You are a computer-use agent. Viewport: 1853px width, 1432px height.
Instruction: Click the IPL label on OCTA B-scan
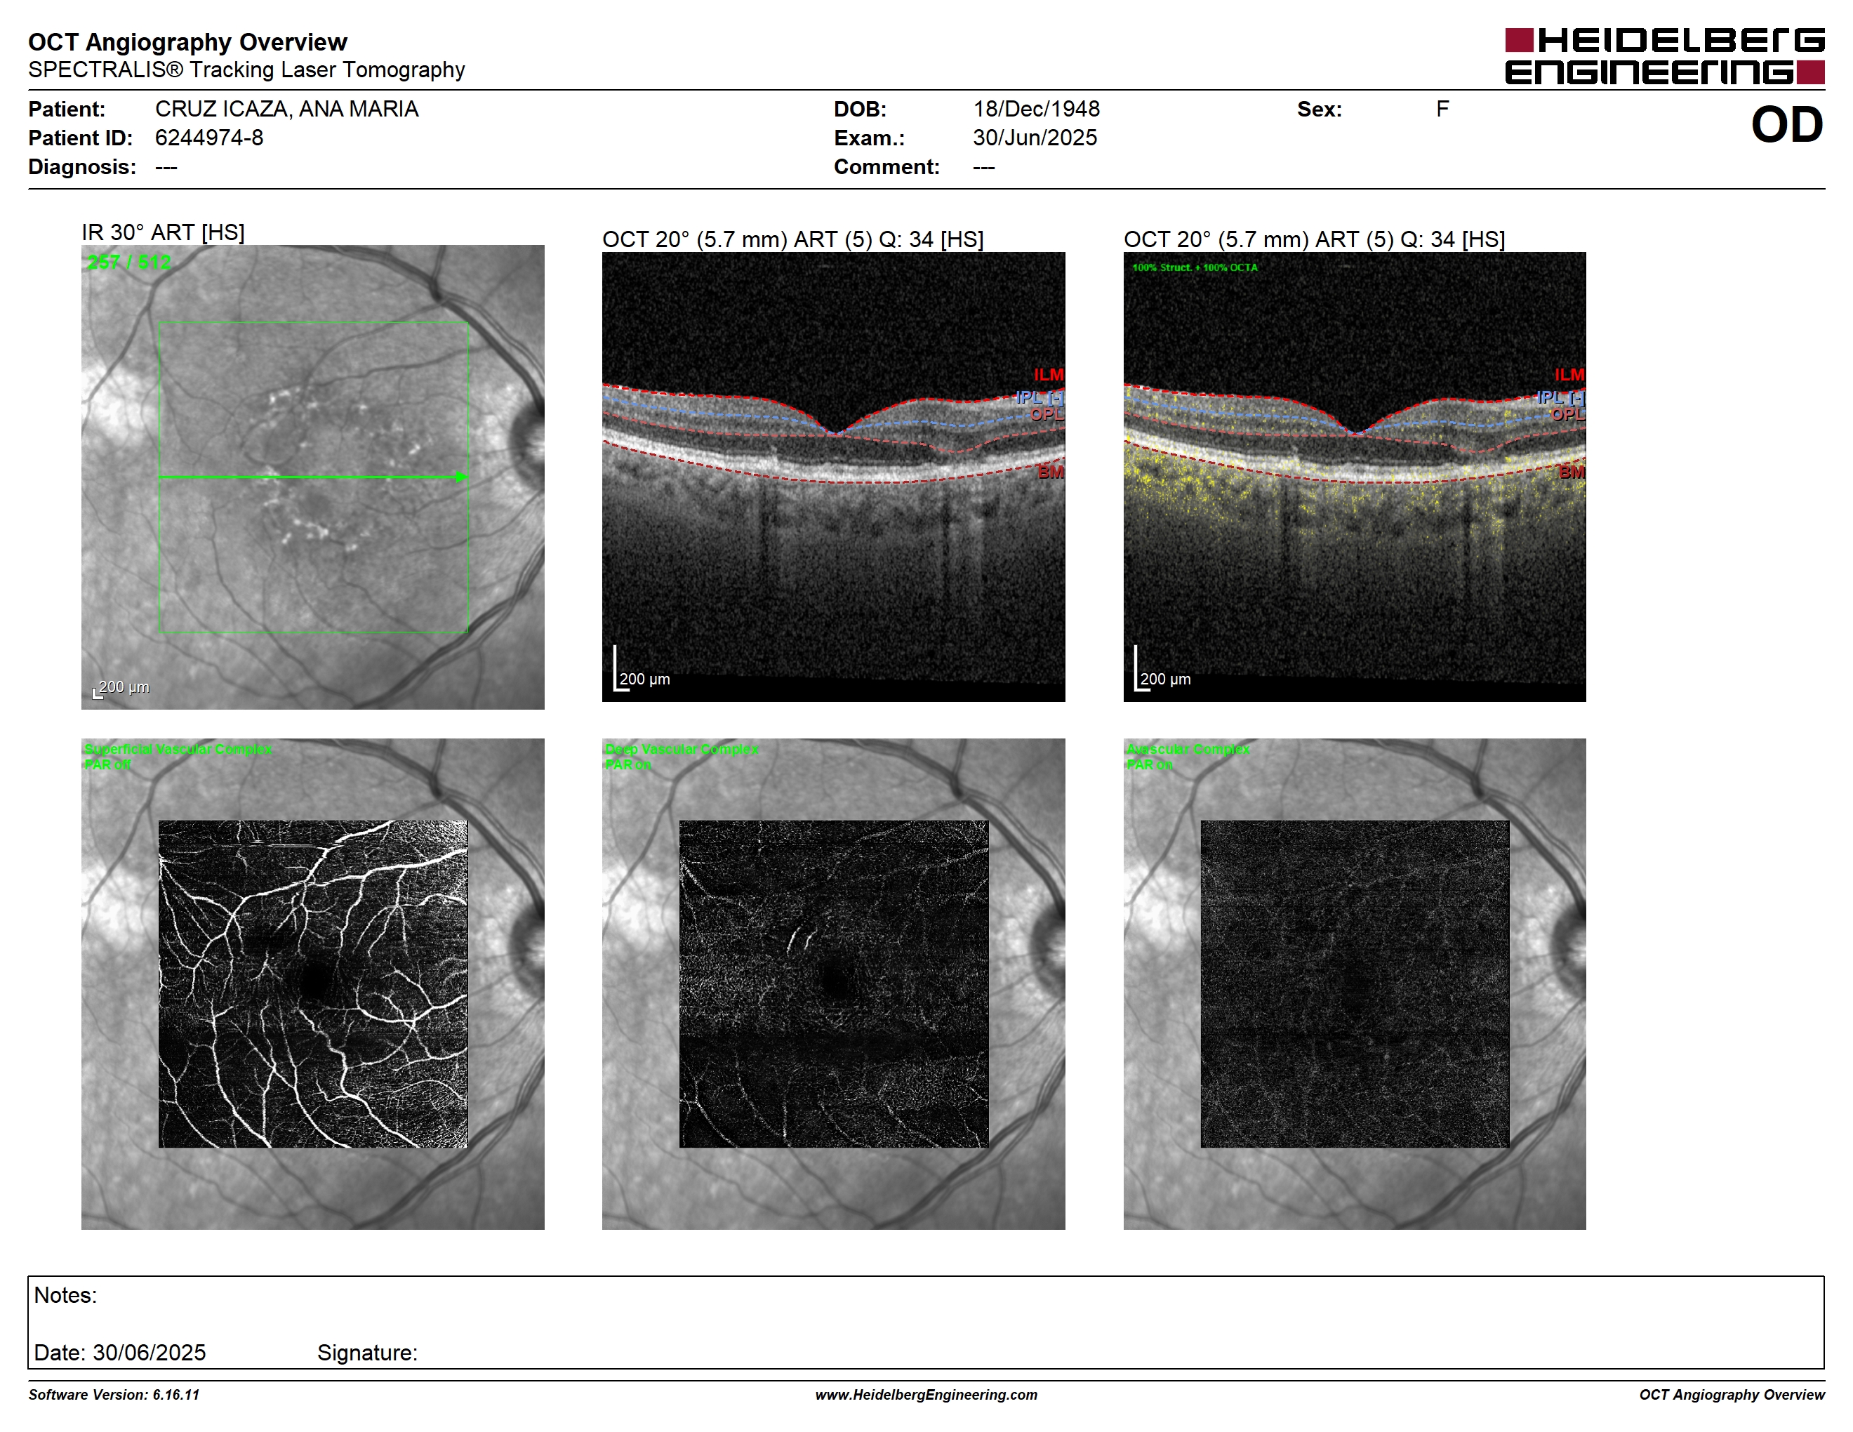(1560, 397)
